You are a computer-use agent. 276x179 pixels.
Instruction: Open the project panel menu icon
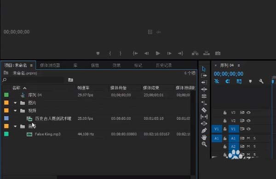coord(31,65)
